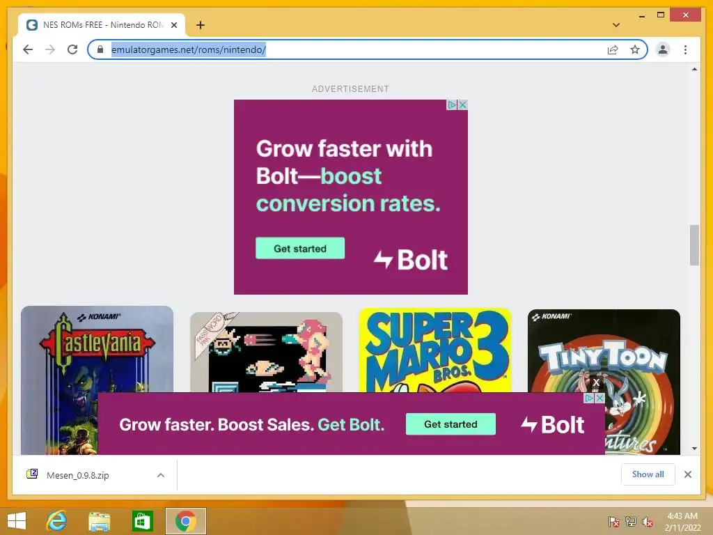Screen dimensions: 713x535
Task: Open File Explorer from taskbar
Action: (99, 521)
